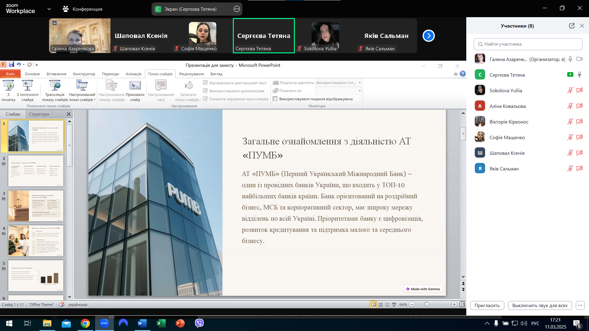Select slide 3 thumbnail with scales image
The width and height of the screenshot is (589, 331).
[x=36, y=206]
